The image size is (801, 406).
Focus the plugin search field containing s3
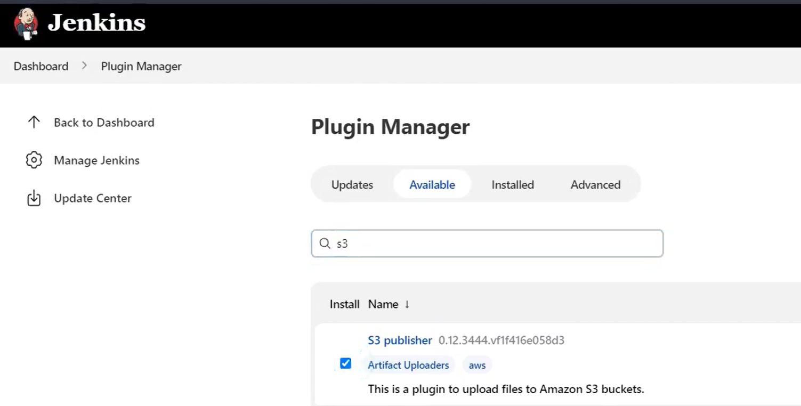(x=487, y=243)
